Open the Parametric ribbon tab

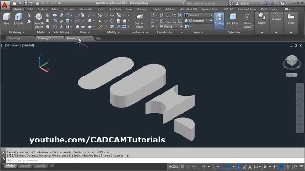point(86,9)
